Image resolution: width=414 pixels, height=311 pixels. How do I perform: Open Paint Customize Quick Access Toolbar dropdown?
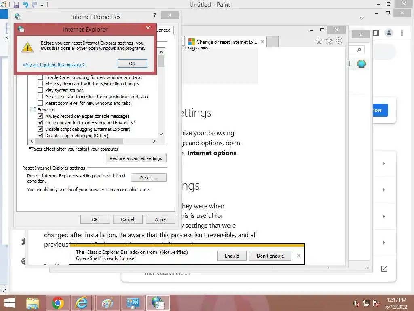(x=42, y=5)
